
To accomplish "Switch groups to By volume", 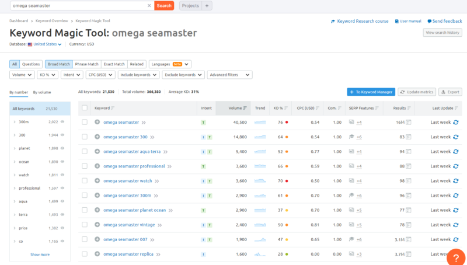I will point(42,92).
